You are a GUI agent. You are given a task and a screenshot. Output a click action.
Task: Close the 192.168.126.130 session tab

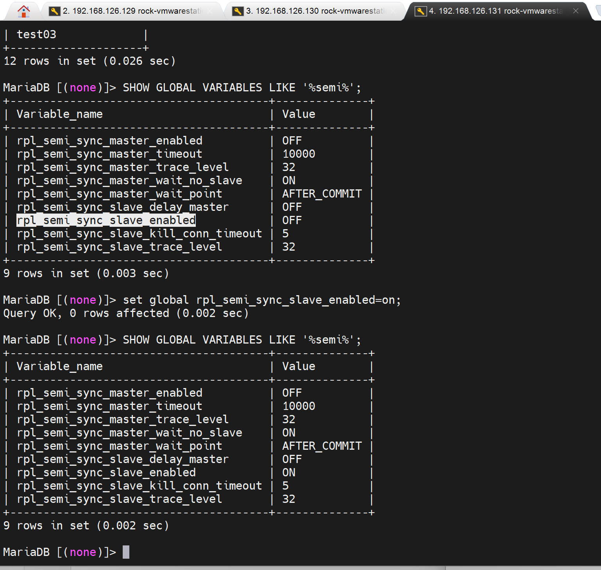(393, 11)
